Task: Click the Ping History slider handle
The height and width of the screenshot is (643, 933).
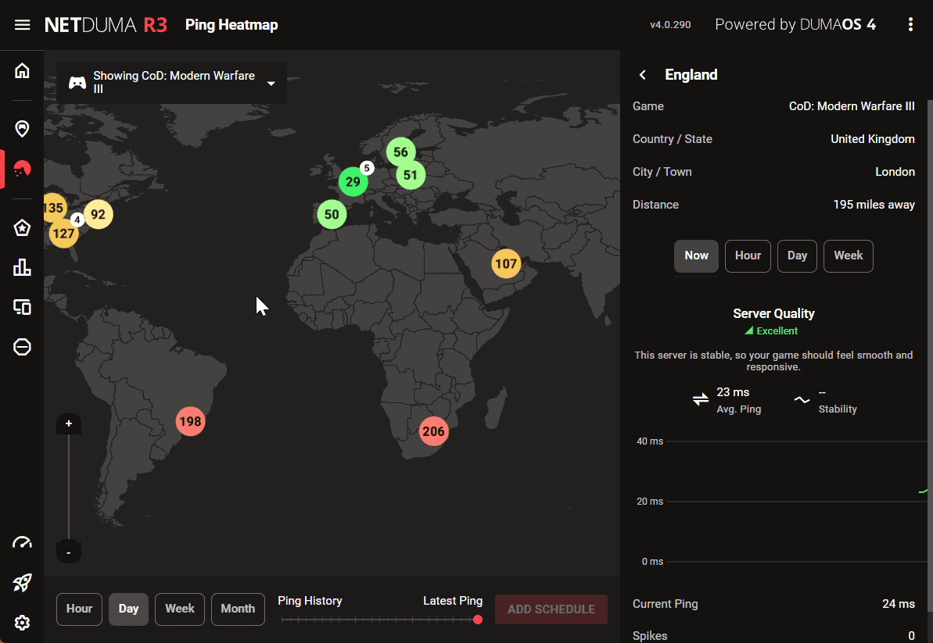Action: coord(478,620)
